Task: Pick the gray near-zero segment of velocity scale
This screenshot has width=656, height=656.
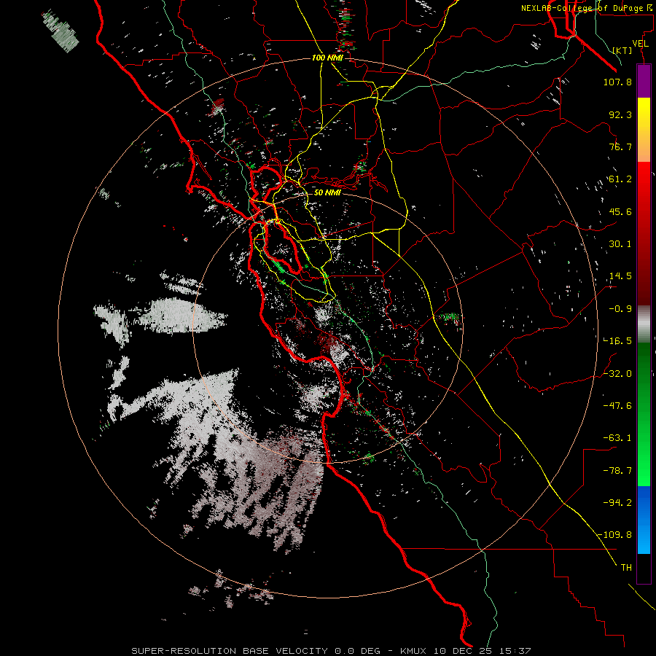Action: 644,324
